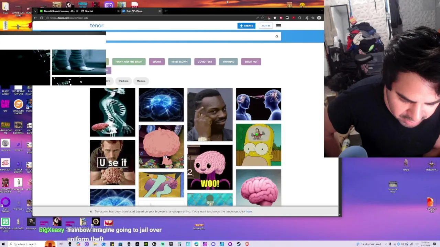Image resolution: width=440 pixels, height=247 pixels.
Task: Open the Tenor hamburger menu
Action: 278,26
